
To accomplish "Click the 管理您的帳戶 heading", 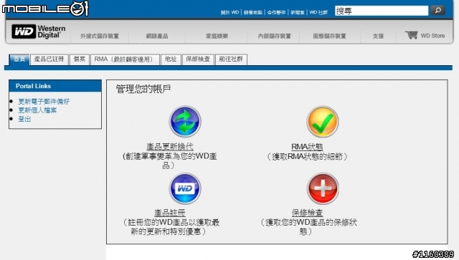I will [143, 89].
